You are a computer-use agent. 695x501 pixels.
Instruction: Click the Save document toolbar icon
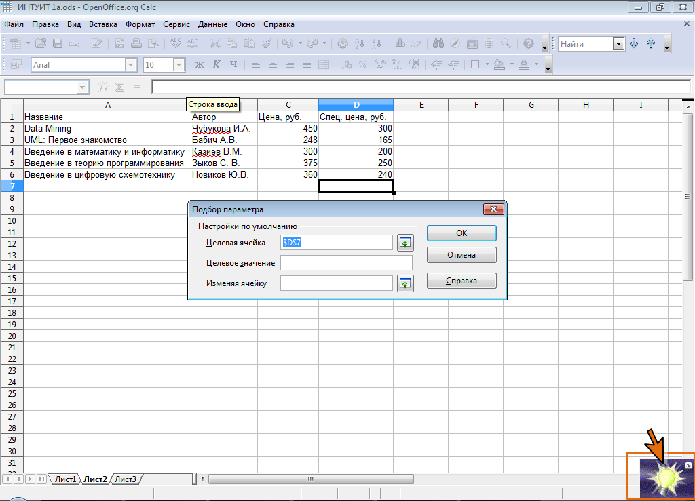(58, 43)
